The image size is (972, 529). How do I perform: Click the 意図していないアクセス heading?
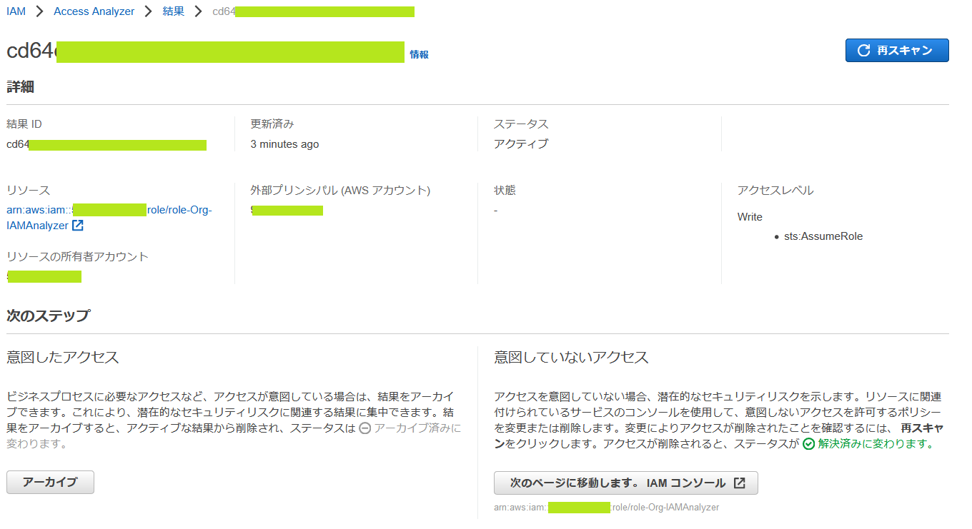pos(571,358)
